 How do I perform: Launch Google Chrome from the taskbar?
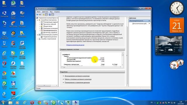pyautogui.click(x=39, y=102)
